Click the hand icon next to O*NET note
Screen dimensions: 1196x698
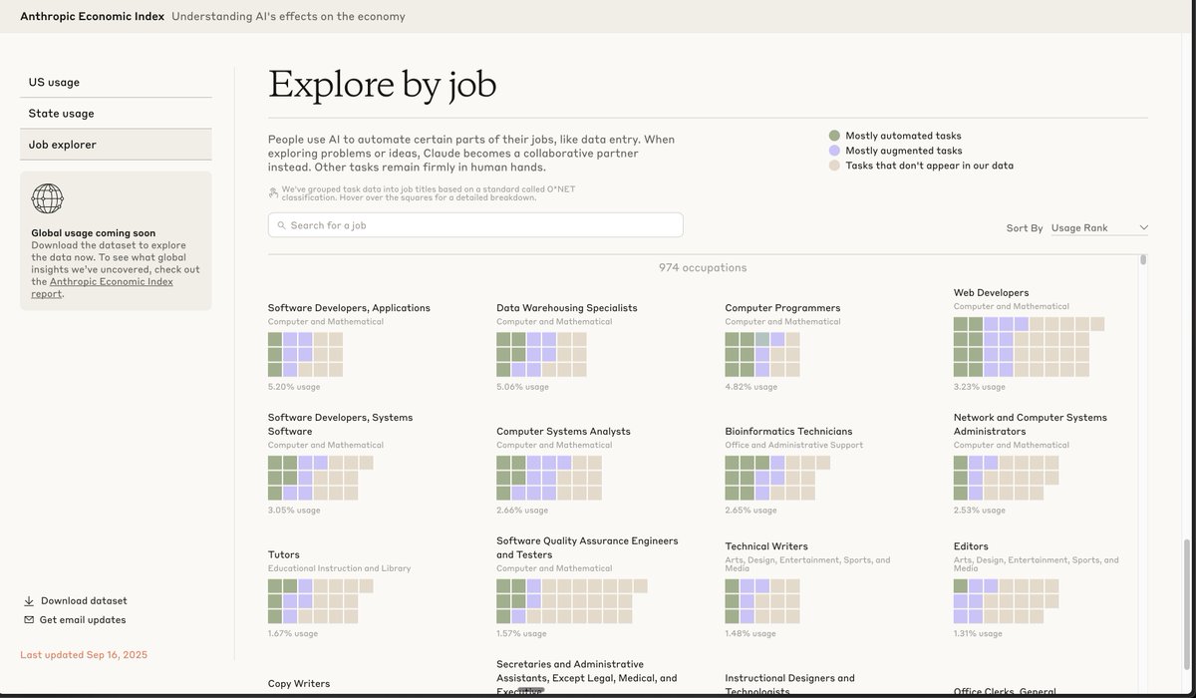coord(273,192)
